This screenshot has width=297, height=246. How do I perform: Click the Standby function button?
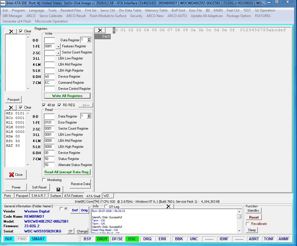253,210
